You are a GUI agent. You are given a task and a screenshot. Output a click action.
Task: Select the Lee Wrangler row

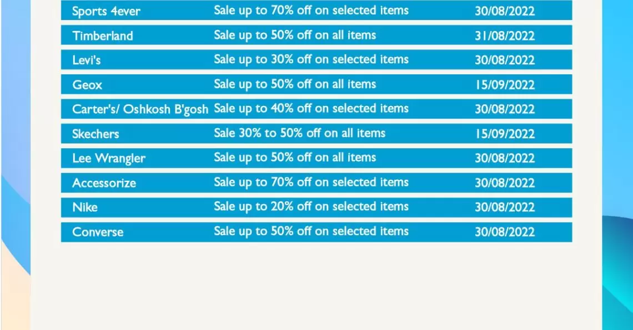click(x=316, y=158)
